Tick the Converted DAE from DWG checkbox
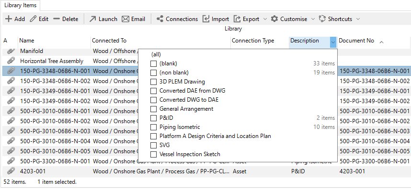The width and height of the screenshot is (411, 190). coord(154,91)
